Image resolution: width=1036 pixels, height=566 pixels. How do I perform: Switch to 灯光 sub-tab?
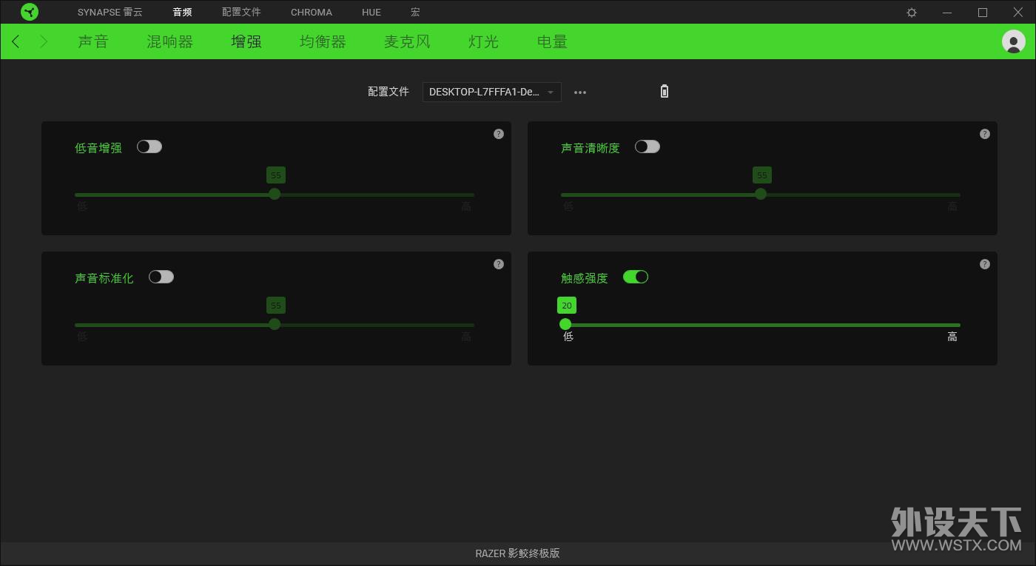pyautogui.click(x=484, y=41)
